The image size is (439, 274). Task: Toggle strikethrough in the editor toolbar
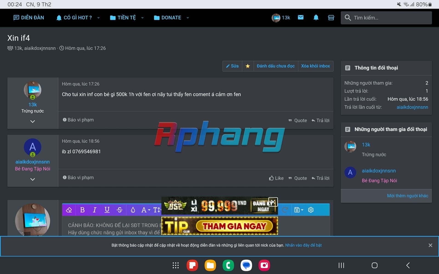pyautogui.click(x=120, y=210)
